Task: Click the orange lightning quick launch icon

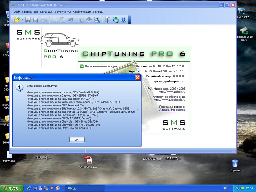Action: [x=52, y=188]
